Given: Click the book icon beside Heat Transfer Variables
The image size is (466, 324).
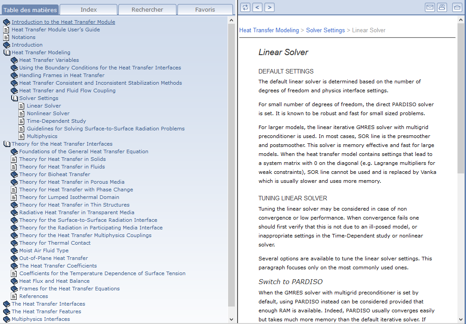Looking at the screenshot, I should point(14,60).
